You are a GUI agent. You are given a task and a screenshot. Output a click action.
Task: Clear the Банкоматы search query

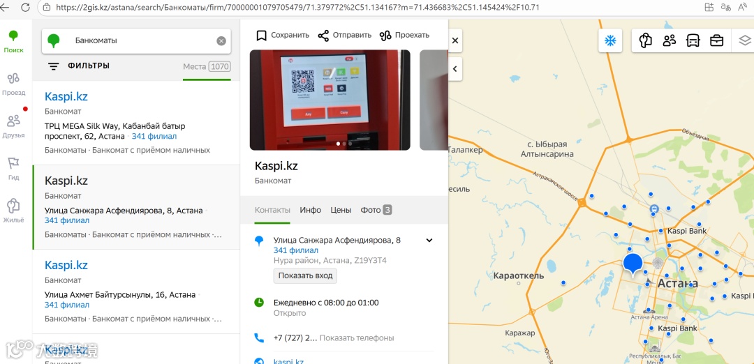(221, 41)
